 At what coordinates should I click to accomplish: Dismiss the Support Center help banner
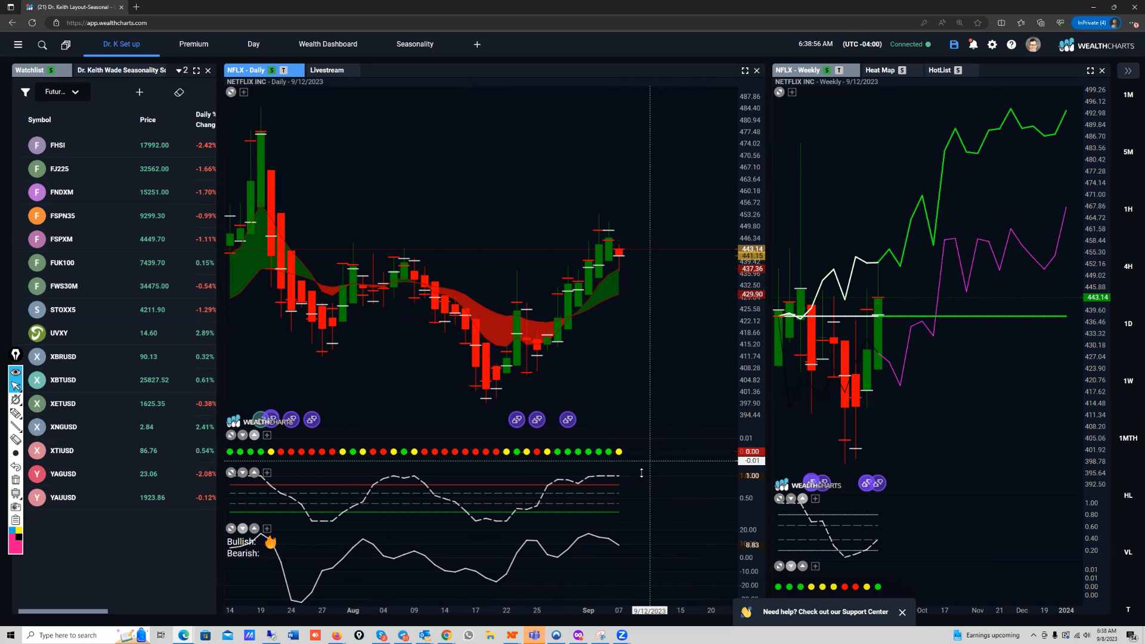click(902, 612)
